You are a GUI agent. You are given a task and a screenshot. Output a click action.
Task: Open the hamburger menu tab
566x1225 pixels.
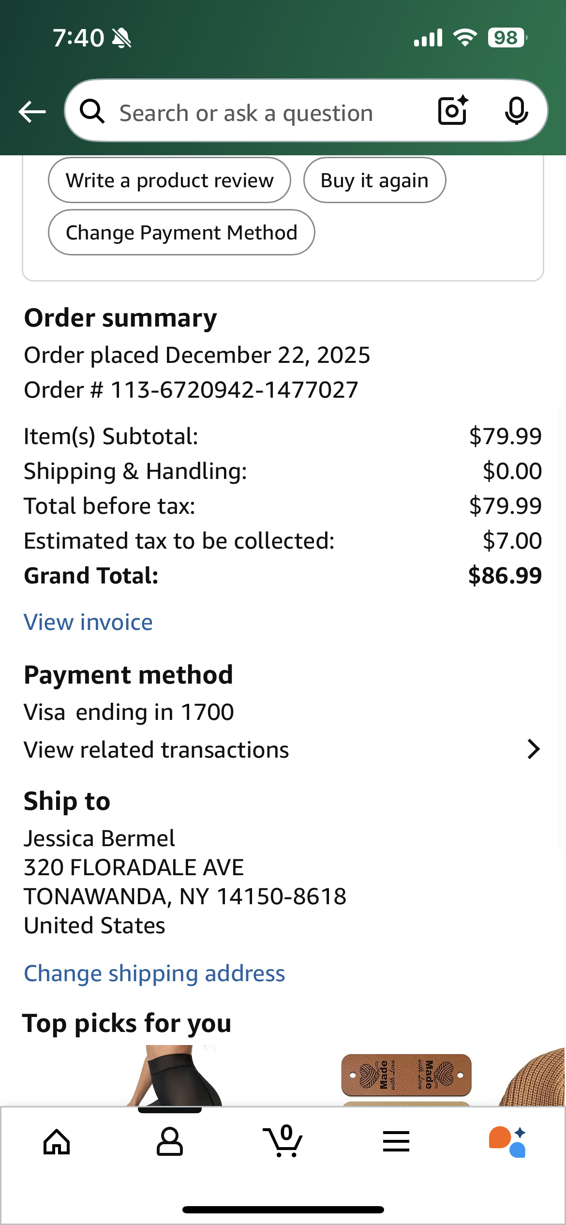tap(396, 1142)
